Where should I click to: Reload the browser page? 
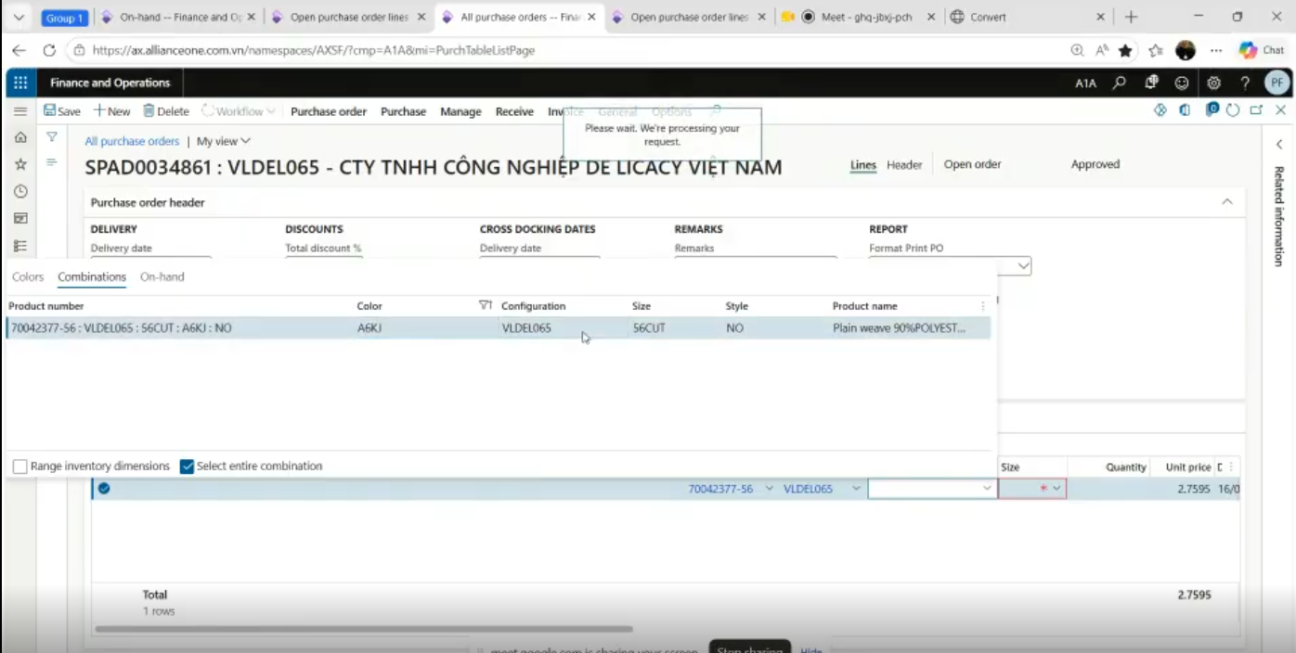tap(49, 50)
